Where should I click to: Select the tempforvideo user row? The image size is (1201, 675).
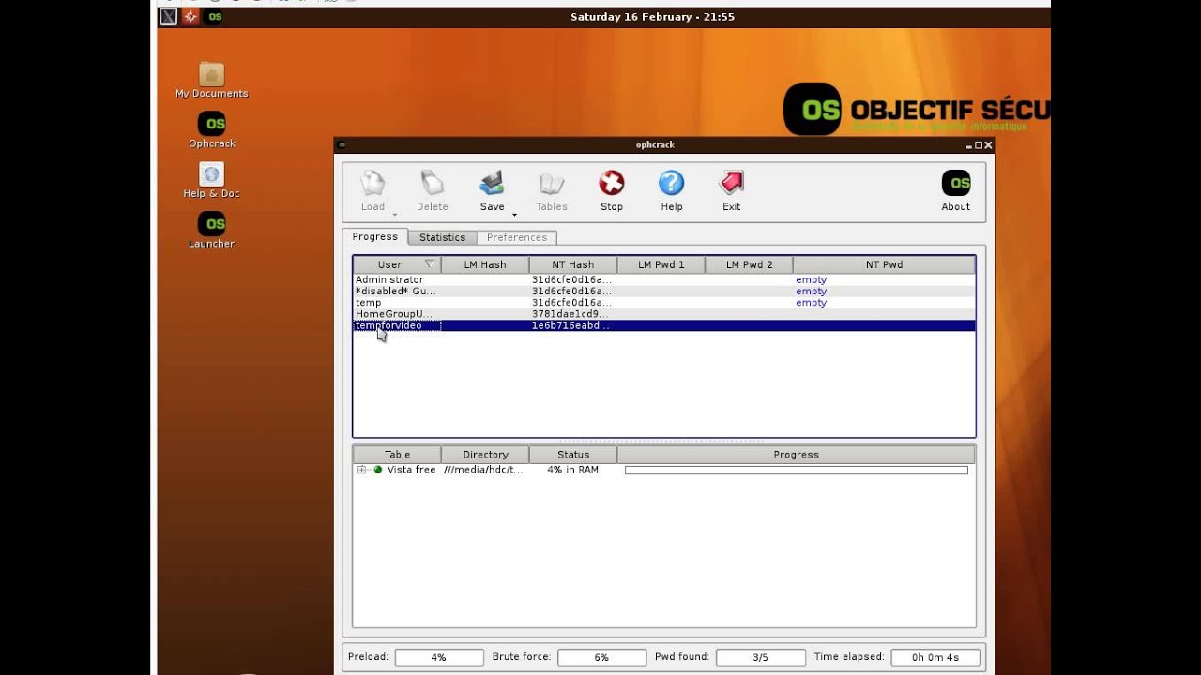pyautogui.click(x=664, y=325)
